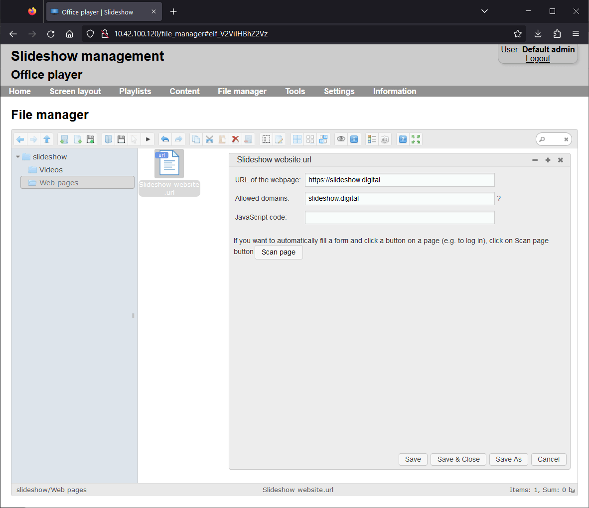Sort files alphabetically with the a-z icon
The height and width of the screenshot is (508, 589).
[x=384, y=139]
